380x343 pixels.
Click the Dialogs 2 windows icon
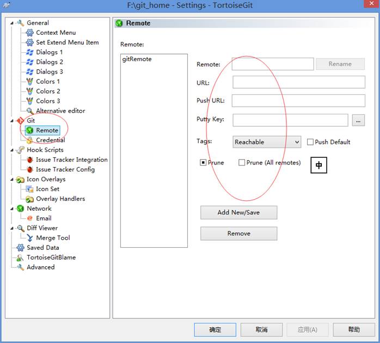pyautogui.click(x=29, y=62)
